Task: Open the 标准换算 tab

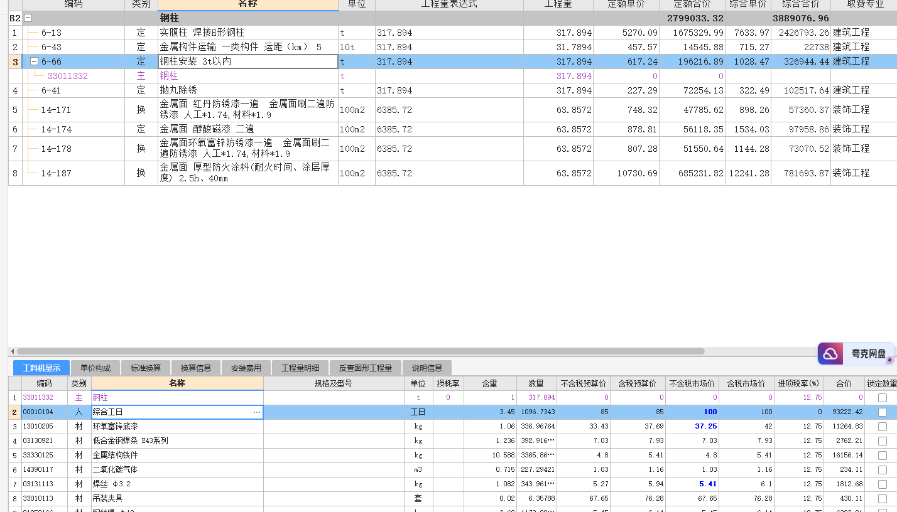Action: coord(146,368)
